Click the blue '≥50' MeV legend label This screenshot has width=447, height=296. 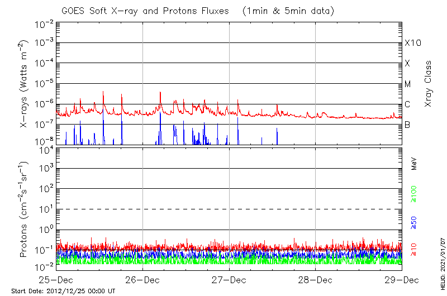(x=414, y=222)
